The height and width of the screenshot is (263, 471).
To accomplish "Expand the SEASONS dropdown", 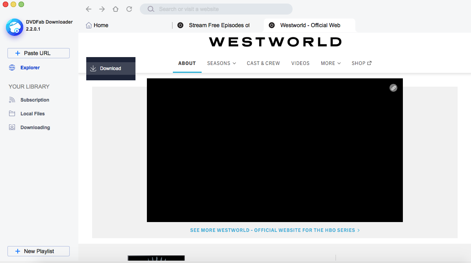I will 221,63.
